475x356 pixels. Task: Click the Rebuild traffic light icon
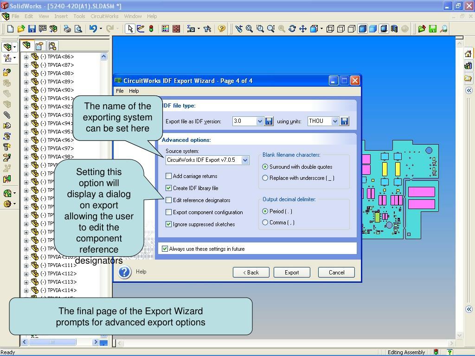click(151, 29)
